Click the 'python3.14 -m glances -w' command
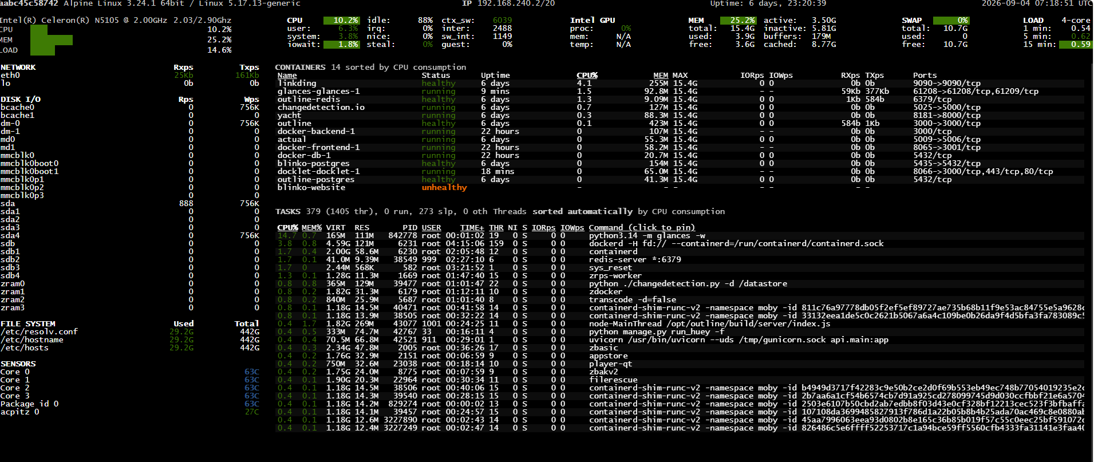 click(x=647, y=235)
